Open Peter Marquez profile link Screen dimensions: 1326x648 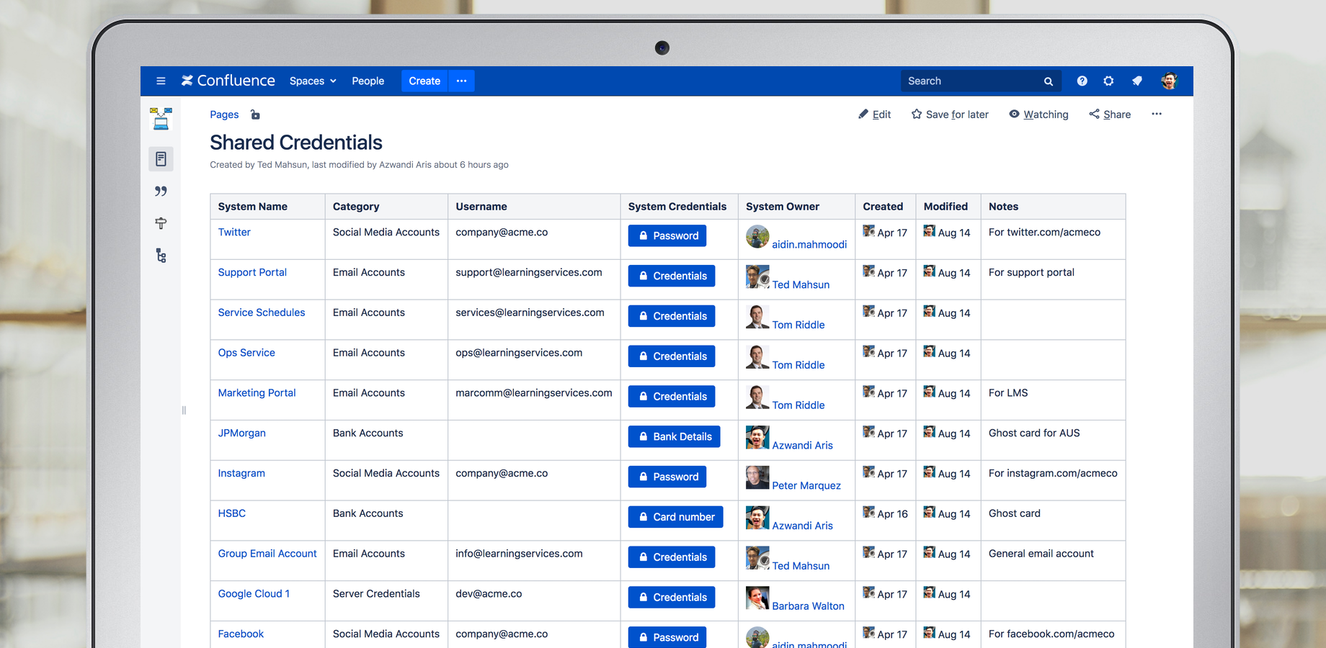pyautogui.click(x=806, y=486)
